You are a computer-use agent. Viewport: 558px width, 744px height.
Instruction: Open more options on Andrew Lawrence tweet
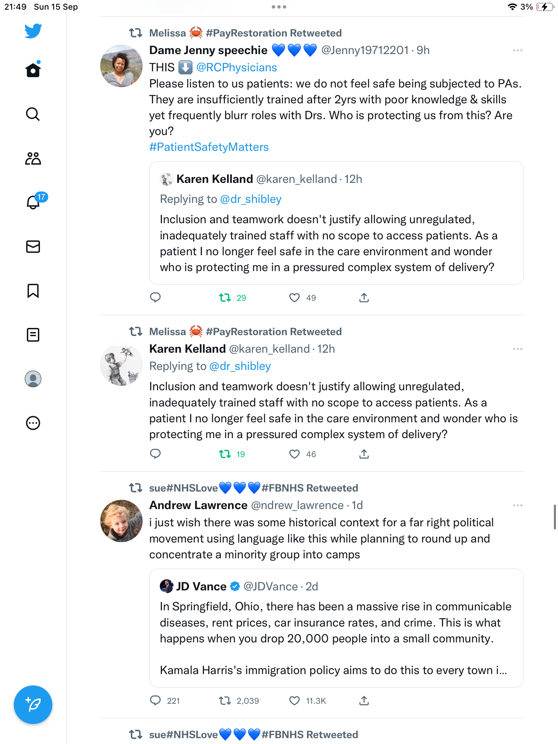pos(517,505)
